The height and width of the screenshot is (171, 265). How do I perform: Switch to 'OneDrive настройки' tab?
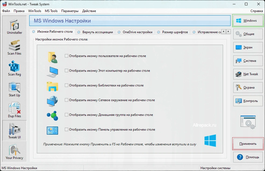[x=135, y=32]
